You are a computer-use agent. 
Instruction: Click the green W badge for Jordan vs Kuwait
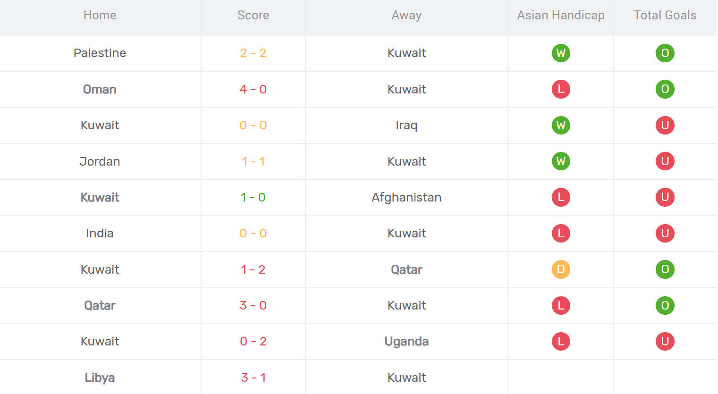tap(561, 161)
